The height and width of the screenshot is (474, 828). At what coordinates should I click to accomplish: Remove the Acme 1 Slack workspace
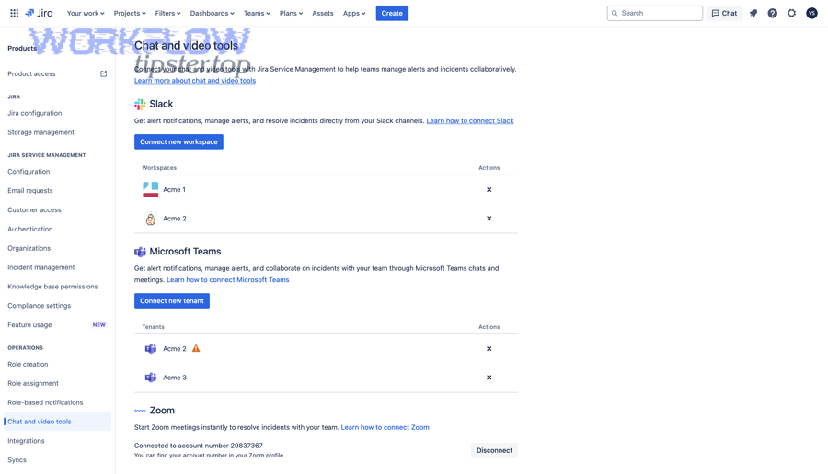click(489, 190)
